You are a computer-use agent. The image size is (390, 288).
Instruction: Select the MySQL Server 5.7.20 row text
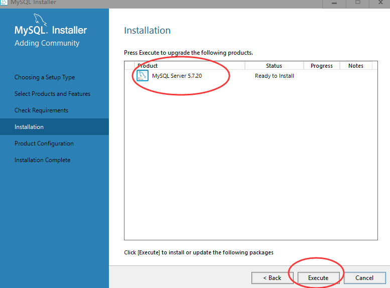point(177,76)
